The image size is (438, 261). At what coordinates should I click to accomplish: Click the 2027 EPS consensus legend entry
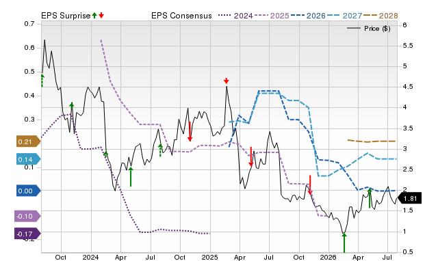pyautogui.click(x=344, y=16)
